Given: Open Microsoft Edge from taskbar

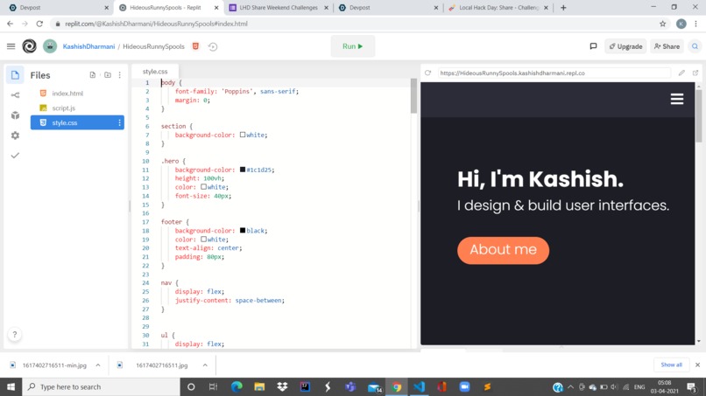Looking at the screenshot, I should point(237,386).
